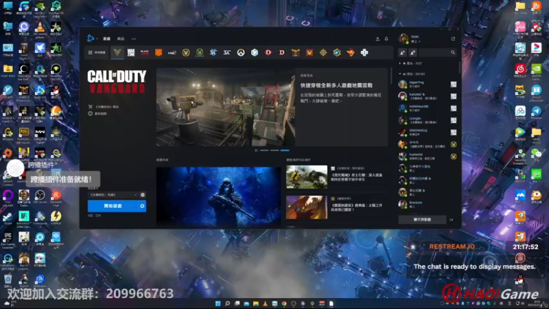This screenshot has height=309, width=549.
Task: Jump to the first carousel slide indicator
Action: click(x=264, y=150)
